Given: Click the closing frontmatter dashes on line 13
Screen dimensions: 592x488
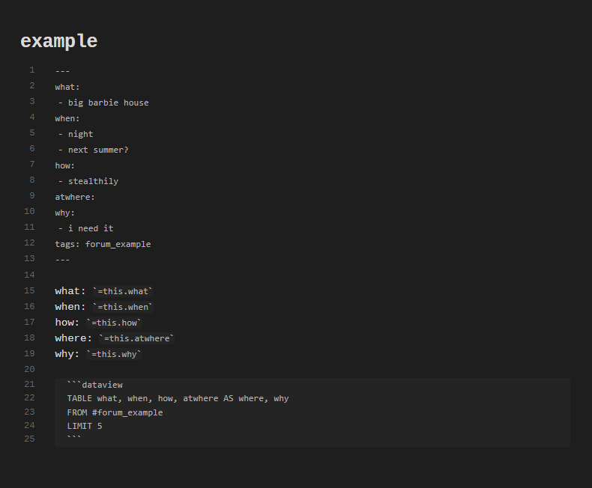Looking at the screenshot, I should [x=62, y=260].
